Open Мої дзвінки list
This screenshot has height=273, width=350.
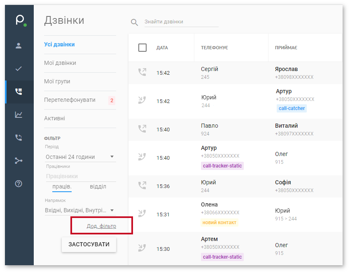[60, 63]
